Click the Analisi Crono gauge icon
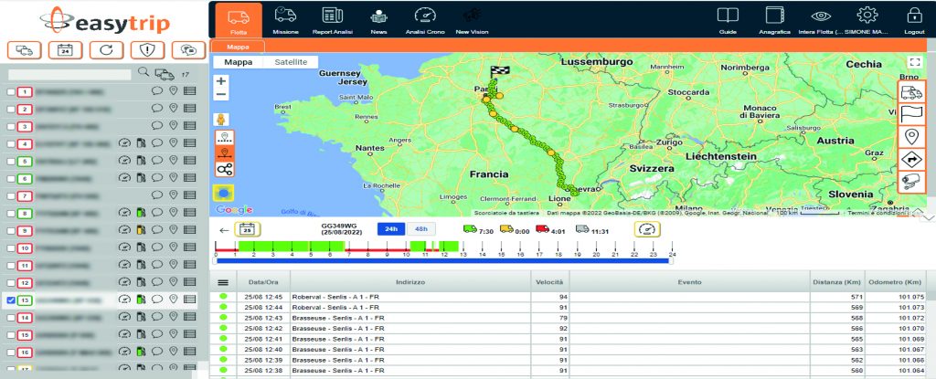936x379 pixels. point(425,19)
